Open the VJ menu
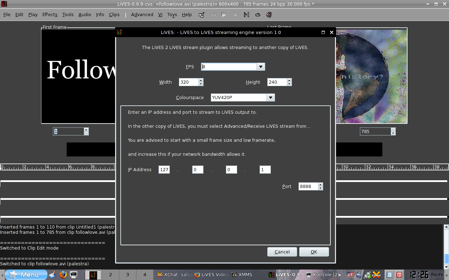 point(160,15)
